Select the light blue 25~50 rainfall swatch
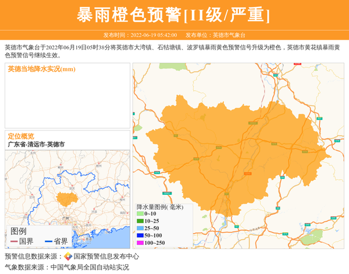 [140, 228]
